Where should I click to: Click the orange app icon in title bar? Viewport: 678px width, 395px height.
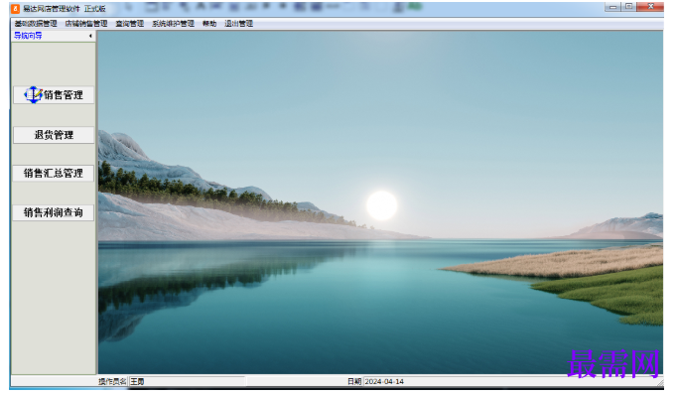pos(15,9)
